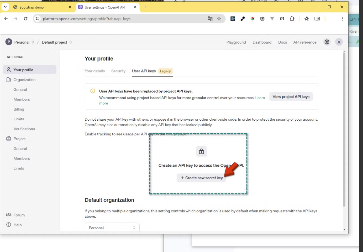Click Create new secret key button
The image size is (363, 252).
click(x=201, y=178)
